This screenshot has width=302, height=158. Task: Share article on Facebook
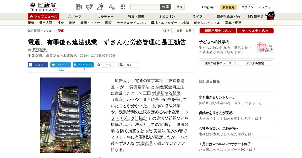tap(38, 65)
